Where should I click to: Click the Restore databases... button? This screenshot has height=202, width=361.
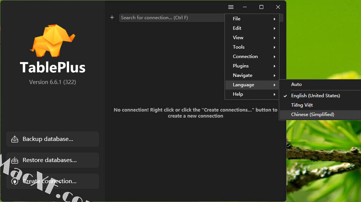[x=53, y=160]
